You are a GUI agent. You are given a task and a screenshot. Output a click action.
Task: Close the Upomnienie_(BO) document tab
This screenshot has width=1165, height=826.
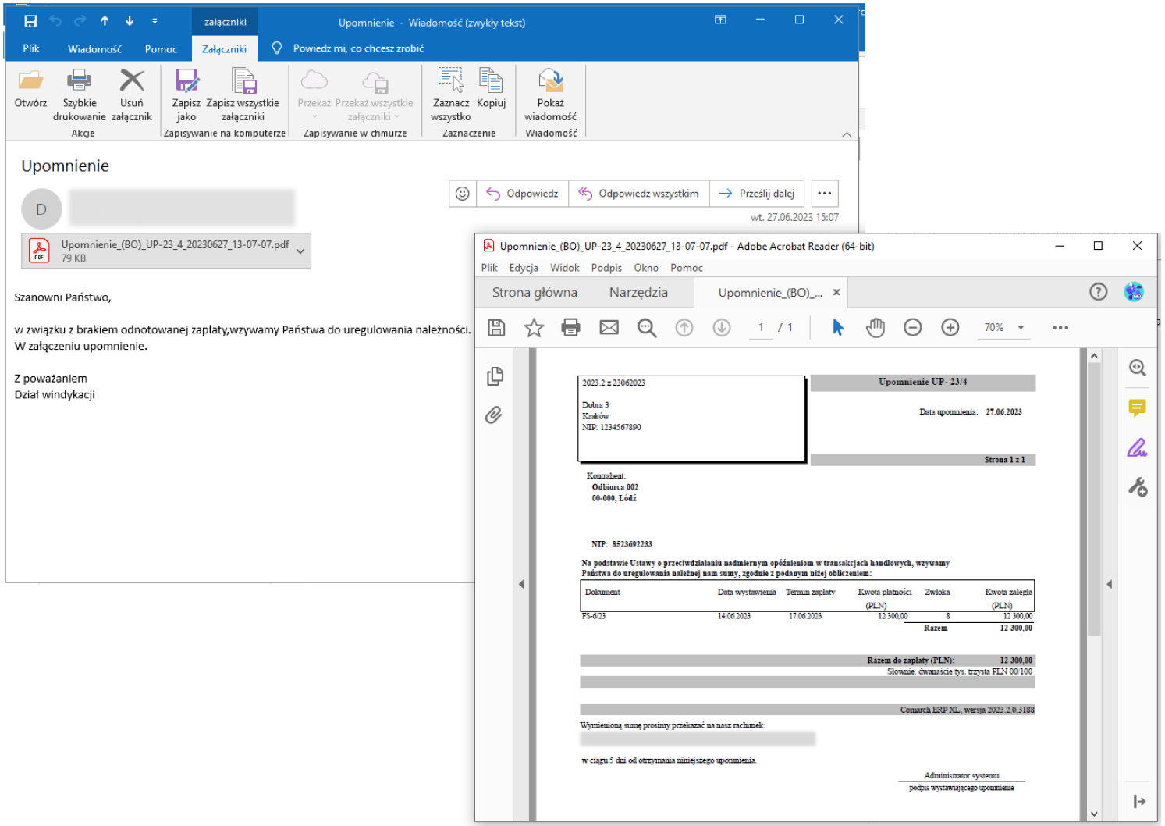click(x=836, y=293)
